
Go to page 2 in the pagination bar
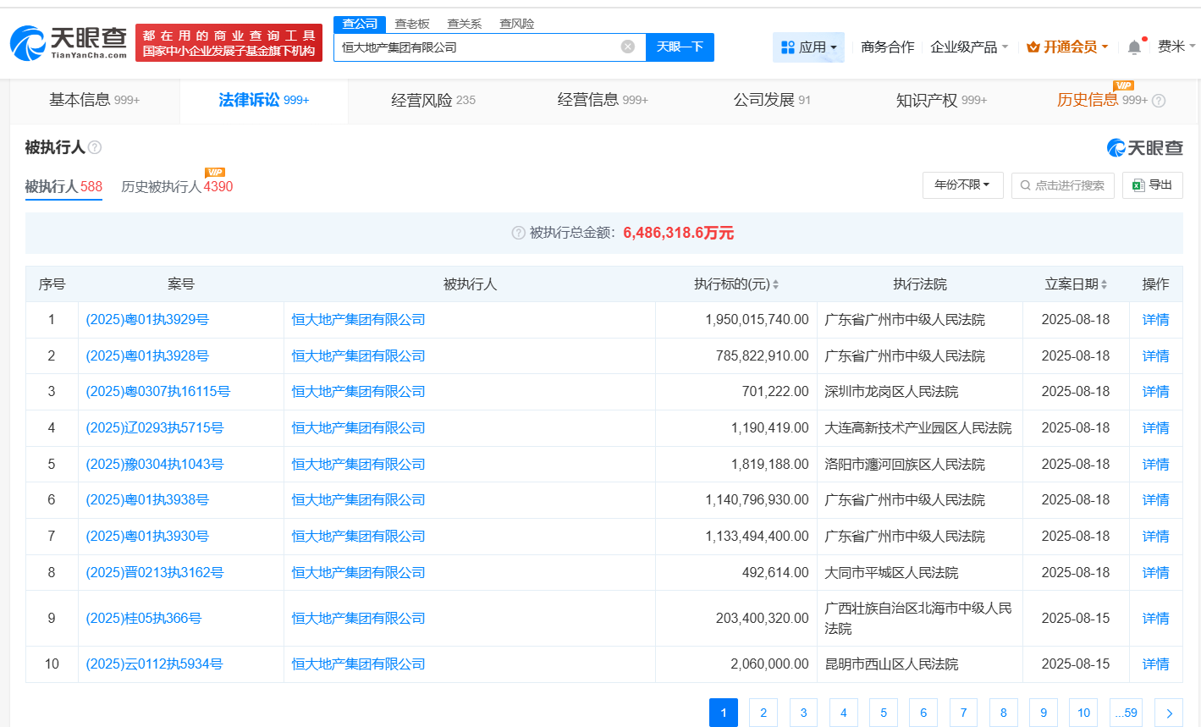(763, 713)
